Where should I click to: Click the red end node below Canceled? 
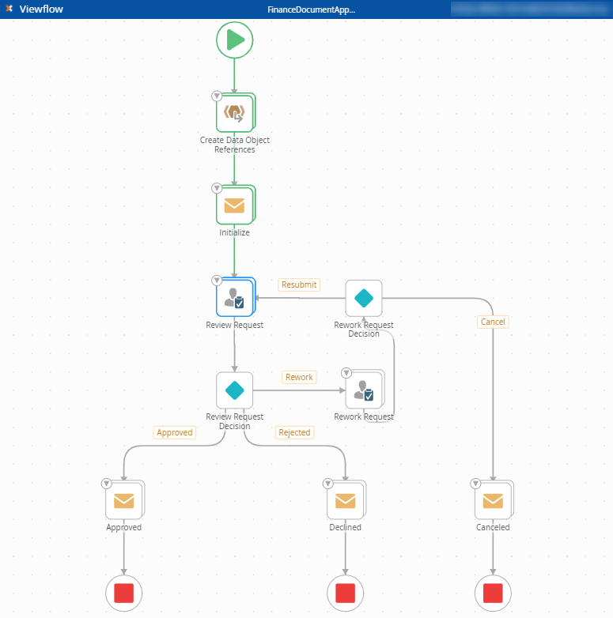click(493, 593)
